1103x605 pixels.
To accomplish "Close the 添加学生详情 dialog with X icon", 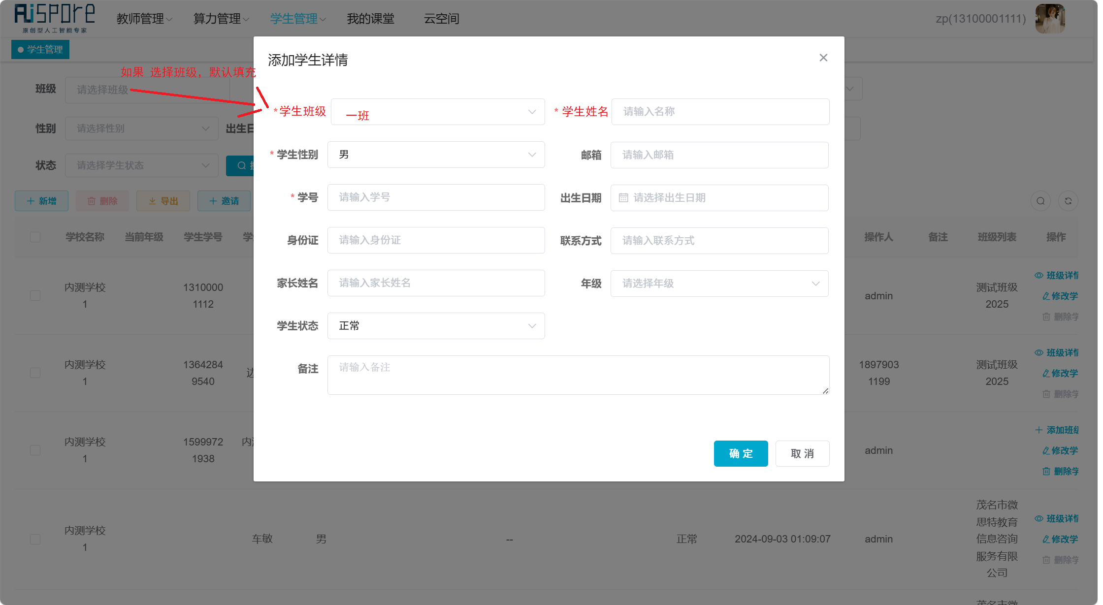I will [x=823, y=58].
